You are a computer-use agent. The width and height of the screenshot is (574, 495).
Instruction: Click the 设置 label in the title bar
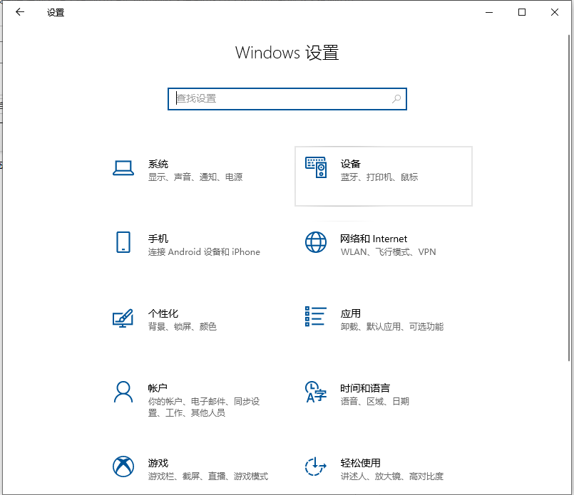click(x=56, y=12)
